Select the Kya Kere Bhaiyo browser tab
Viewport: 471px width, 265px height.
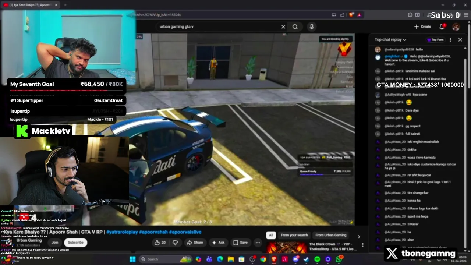(29, 5)
